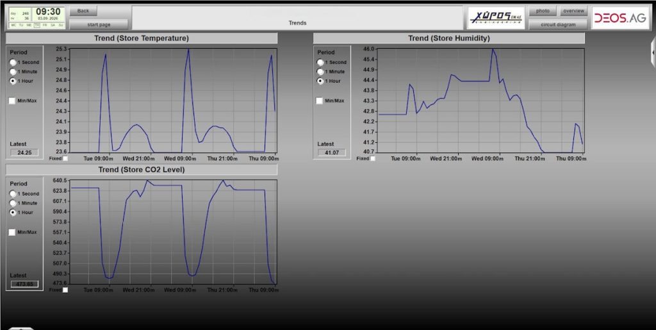Select 1 Minute period for Store Temperature
Image resolution: width=656 pixels, height=330 pixels.
point(13,72)
